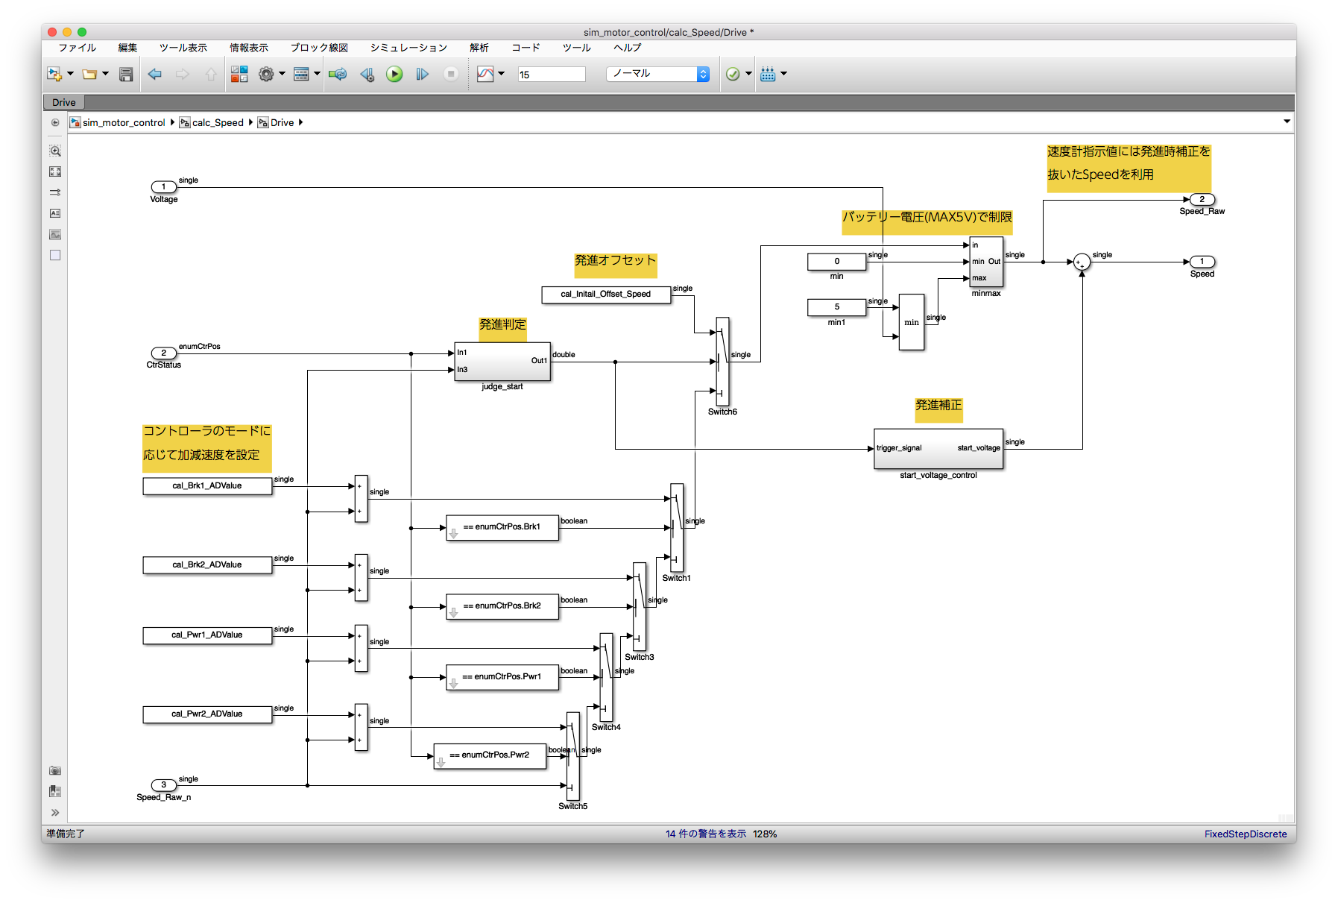Click the Annotation text tool in palette
The width and height of the screenshot is (1338, 903).
(x=55, y=213)
